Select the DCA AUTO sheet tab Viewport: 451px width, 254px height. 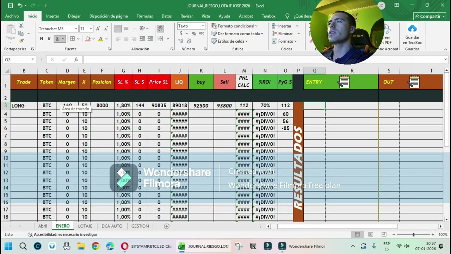(112, 226)
